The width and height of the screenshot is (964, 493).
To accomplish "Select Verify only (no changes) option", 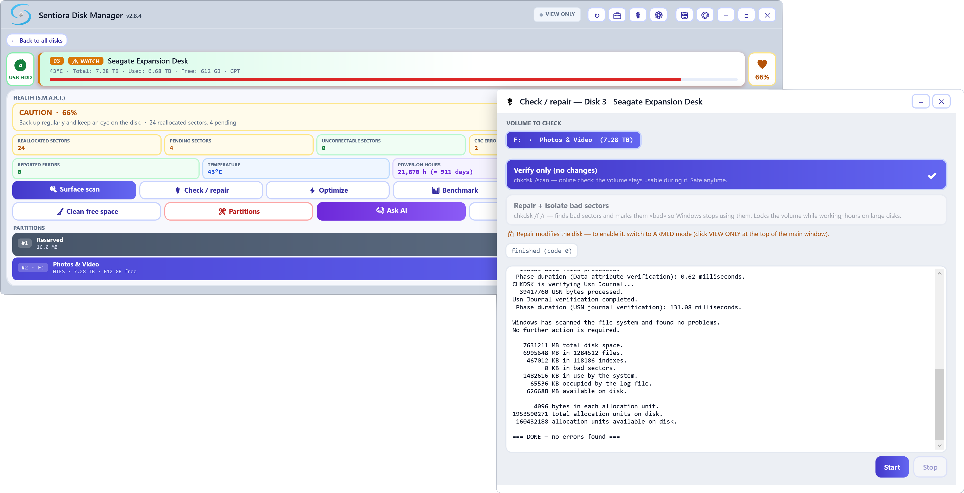I will coord(726,175).
